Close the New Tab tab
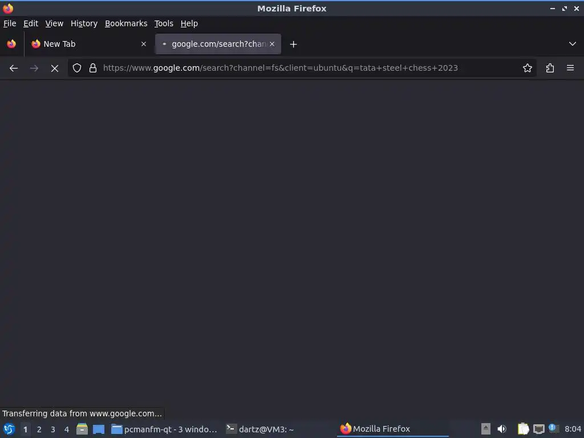 pos(143,44)
